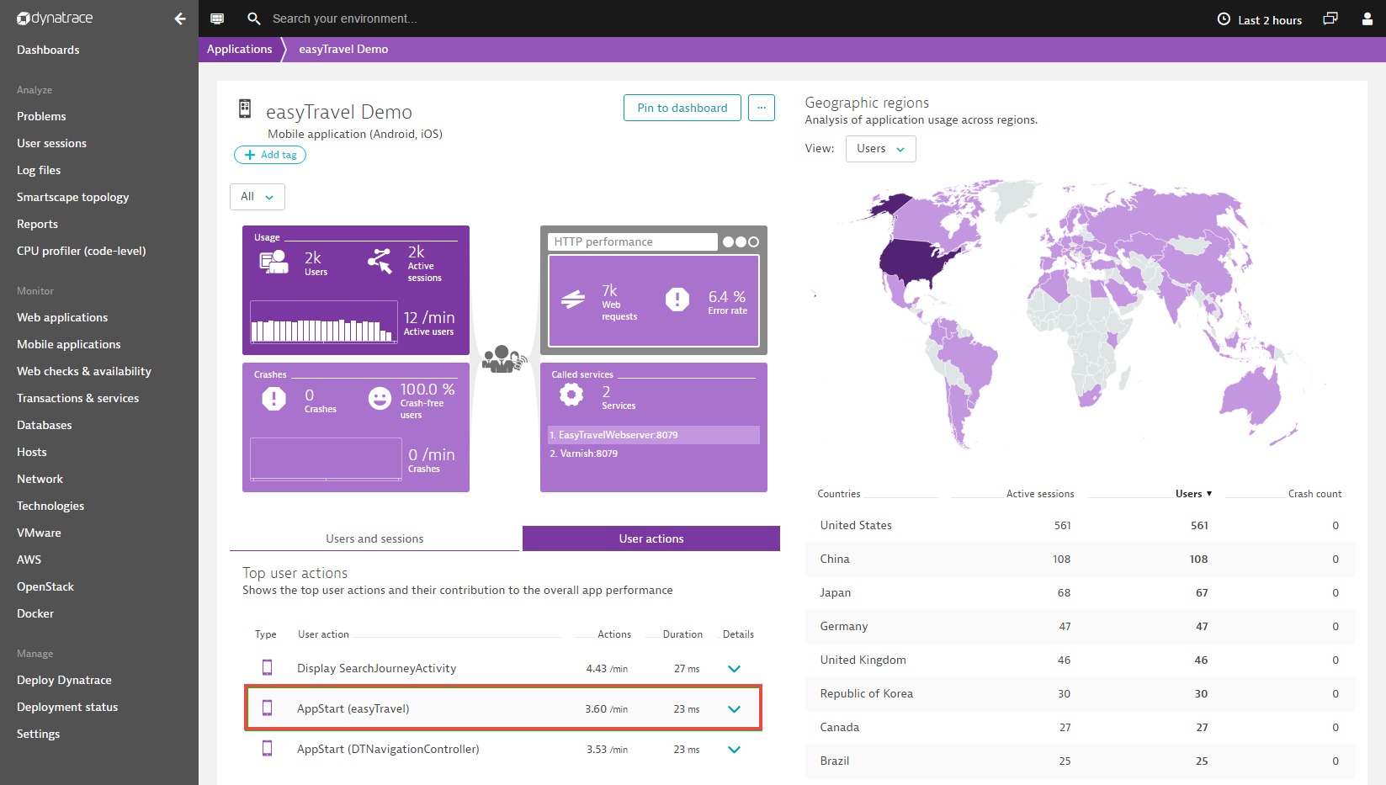Click the Crashes exclamation icon

(273, 398)
